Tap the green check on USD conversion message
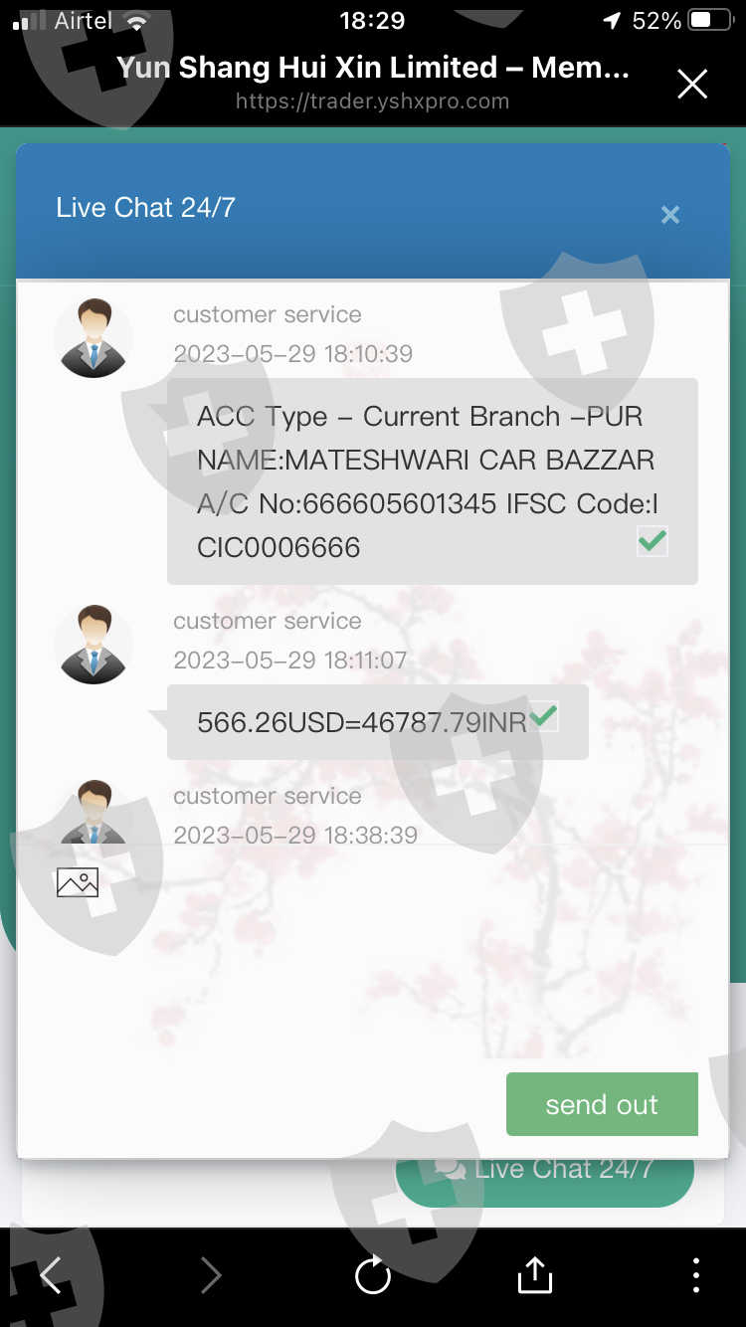The width and height of the screenshot is (746, 1327). [543, 715]
